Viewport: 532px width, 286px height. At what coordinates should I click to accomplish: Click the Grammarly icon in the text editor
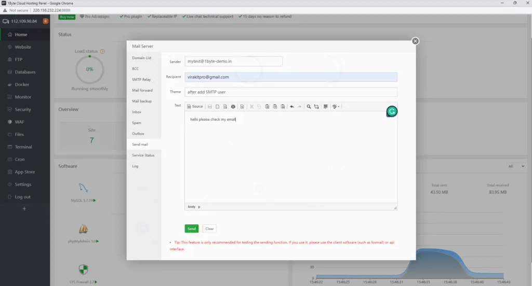pos(392,111)
